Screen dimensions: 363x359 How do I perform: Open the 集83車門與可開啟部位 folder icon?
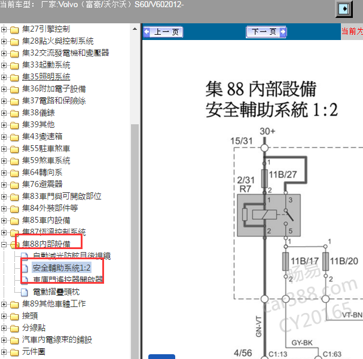click(x=14, y=197)
